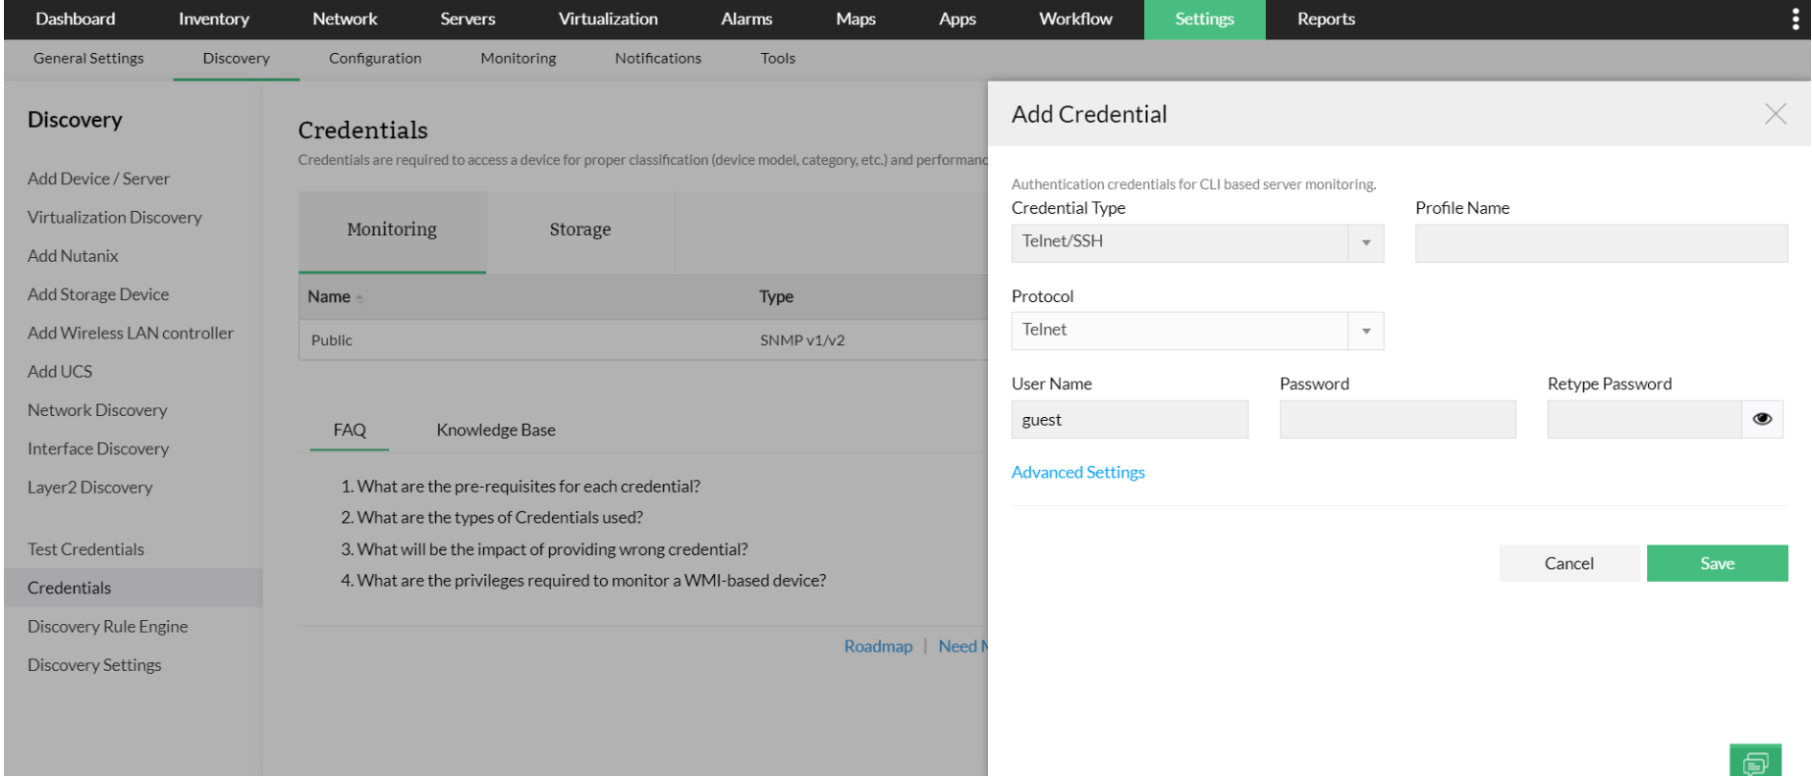Switch to the Storage tab
The image size is (1812, 777).
click(x=579, y=230)
